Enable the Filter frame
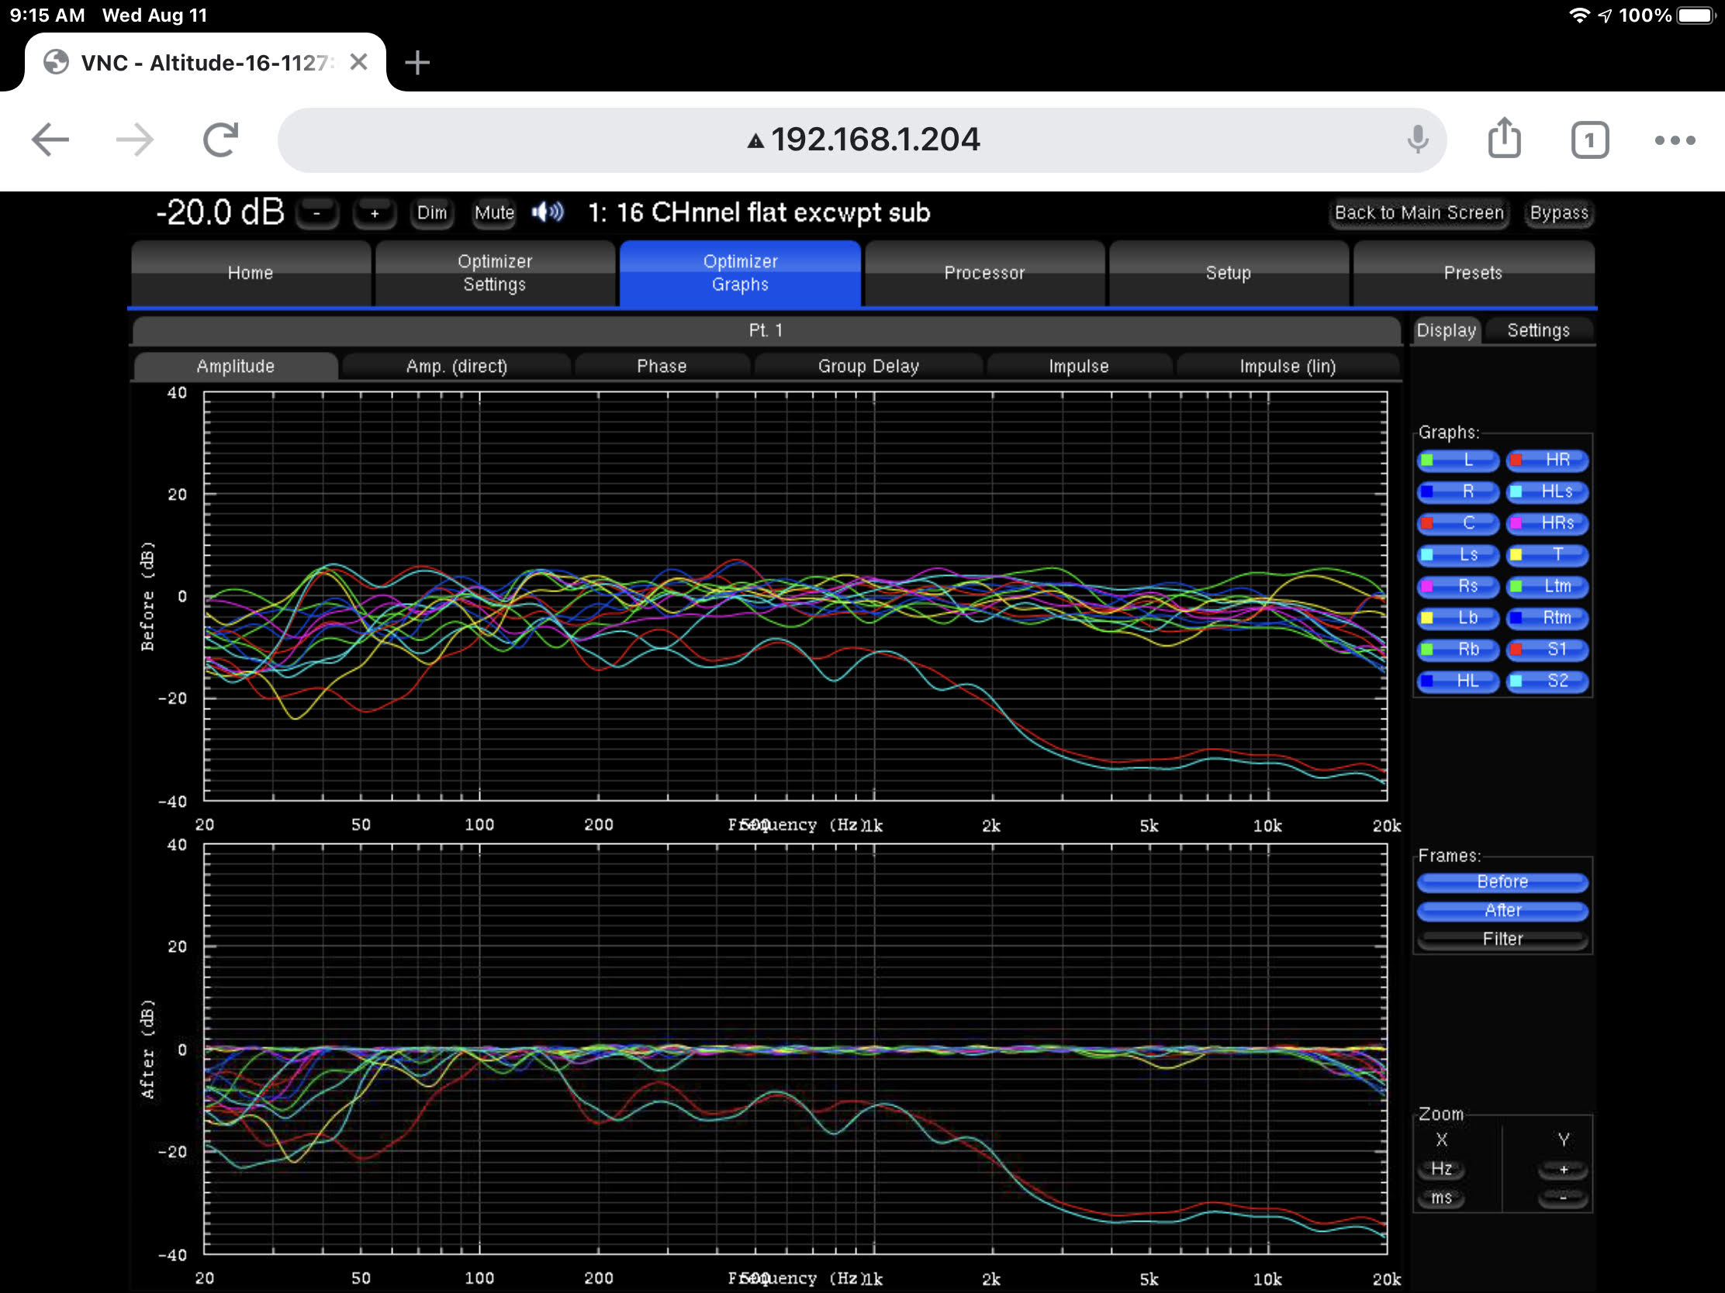This screenshot has height=1293, width=1725. coord(1502,940)
